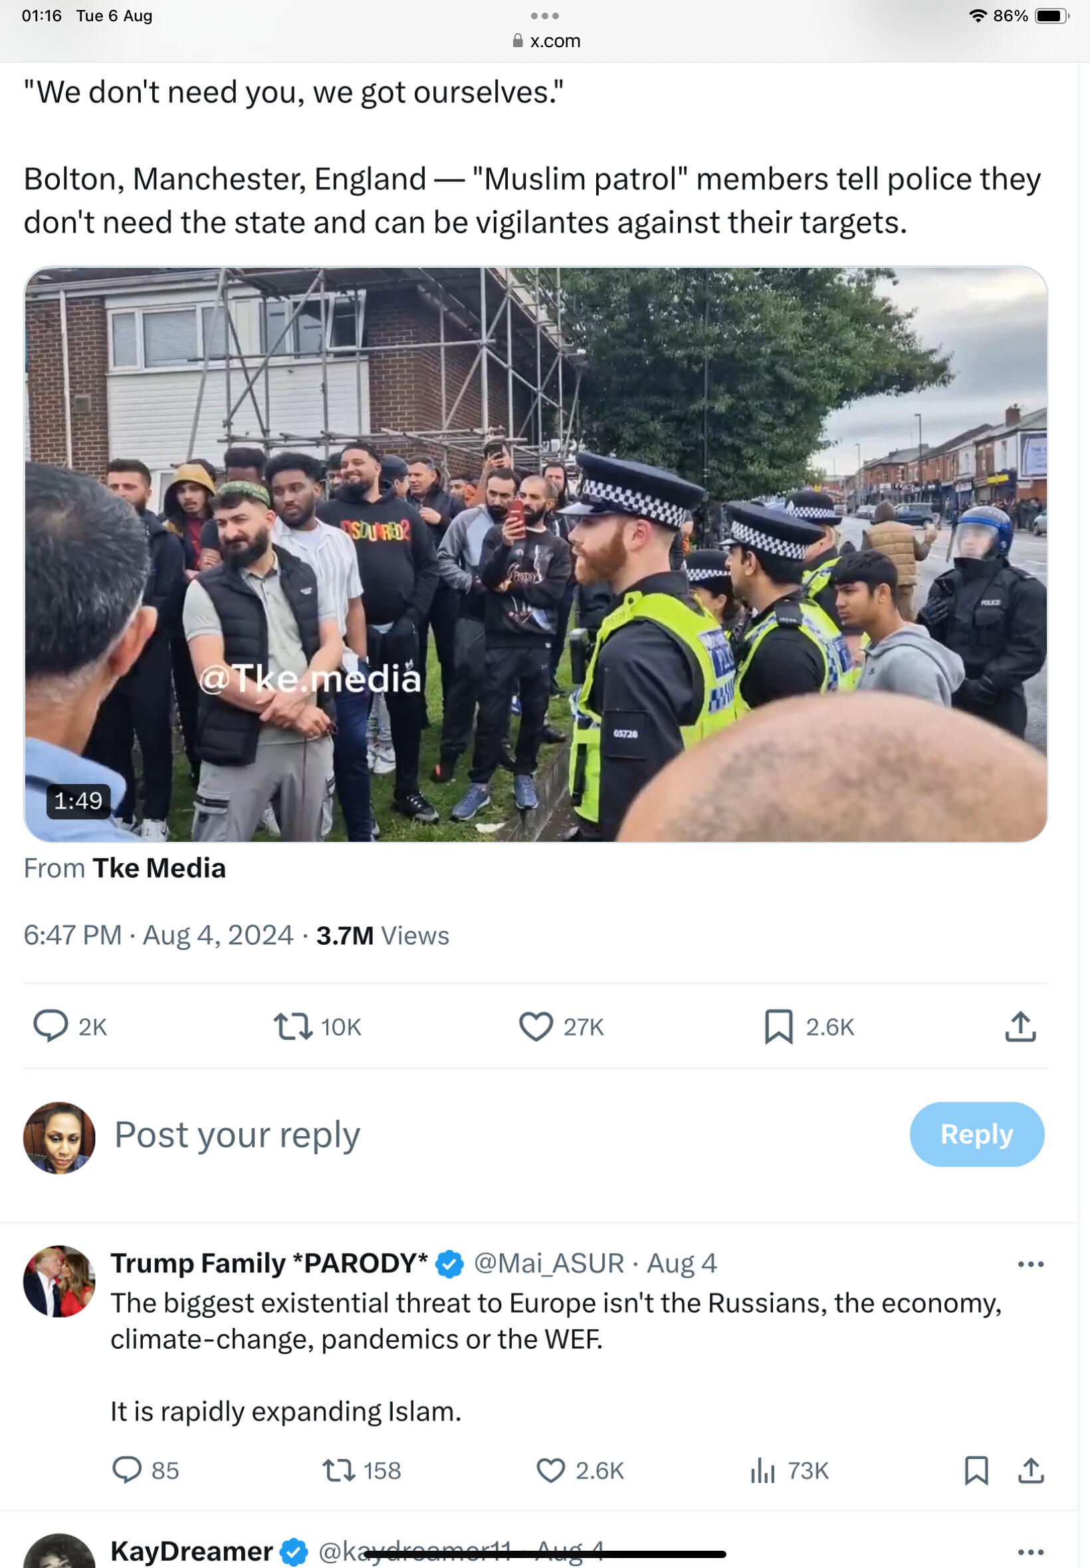View analytics showing 73K on reply
The height and width of the screenshot is (1568, 1090).
click(x=762, y=1470)
